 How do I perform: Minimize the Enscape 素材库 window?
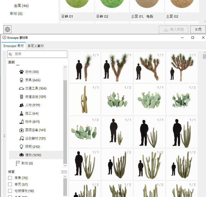pyautogui.click(x=182, y=38)
